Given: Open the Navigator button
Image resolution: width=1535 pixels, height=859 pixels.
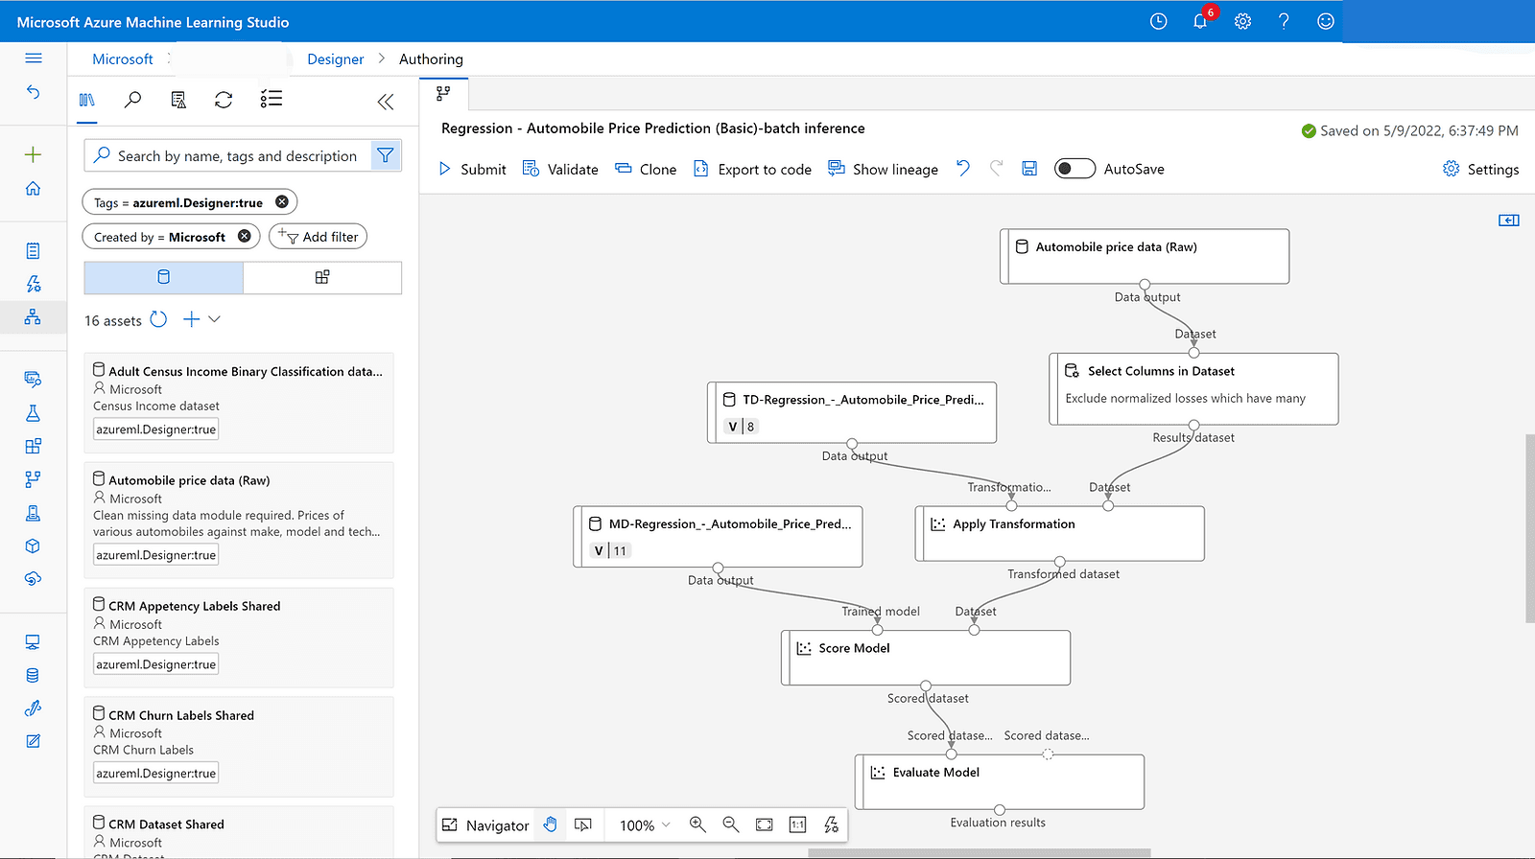Looking at the screenshot, I should click(x=485, y=824).
